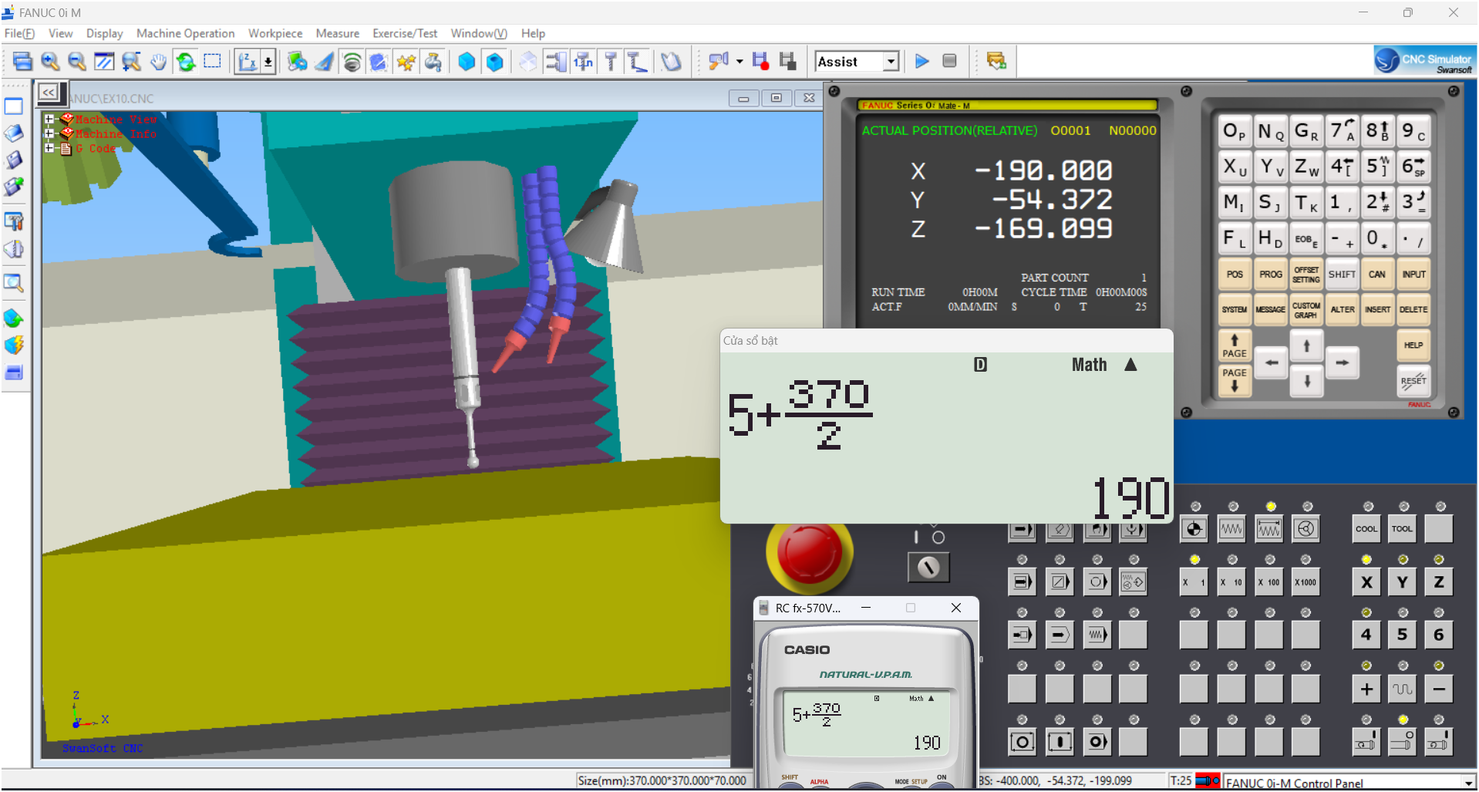Click the film stop recording icon
This screenshot has height=792, width=1479.
tap(787, 62)
